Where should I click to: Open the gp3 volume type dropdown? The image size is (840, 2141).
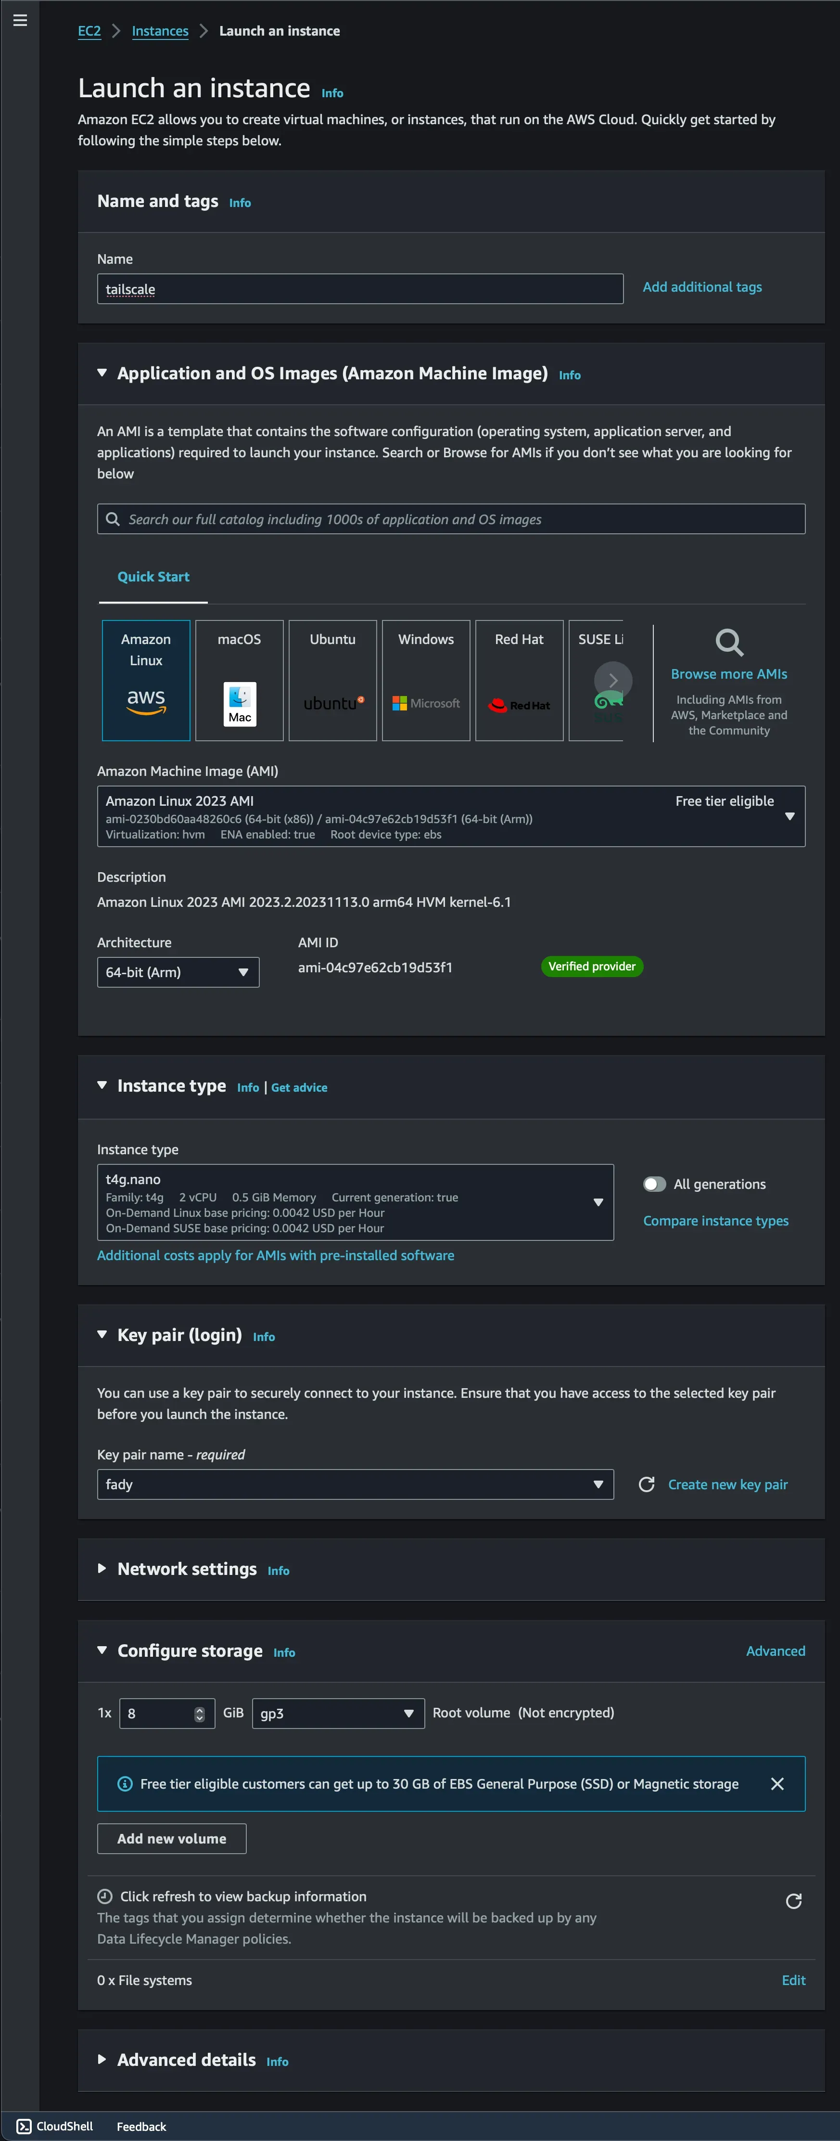[x=337, y=1713]
